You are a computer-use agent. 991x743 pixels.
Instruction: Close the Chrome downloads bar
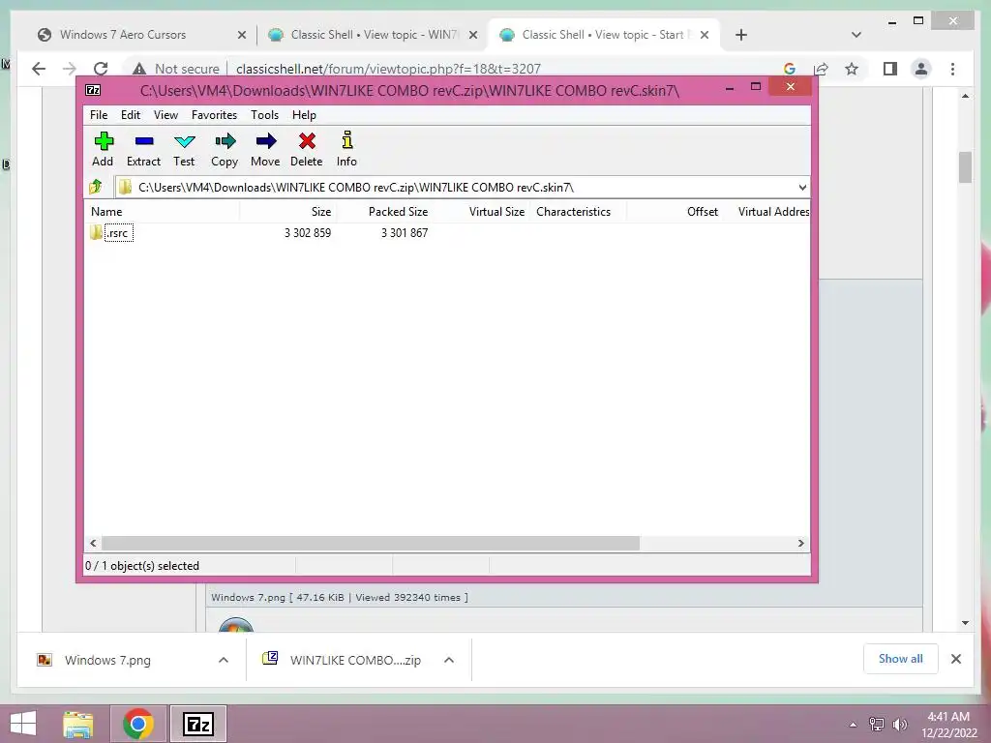click(x=956, y=659)
